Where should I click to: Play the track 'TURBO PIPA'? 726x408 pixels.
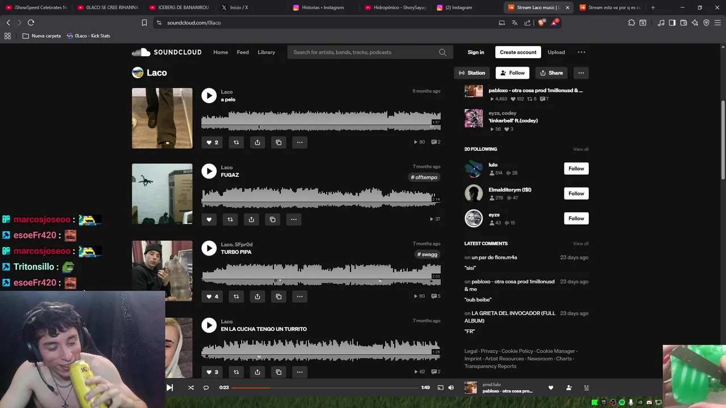209,248
